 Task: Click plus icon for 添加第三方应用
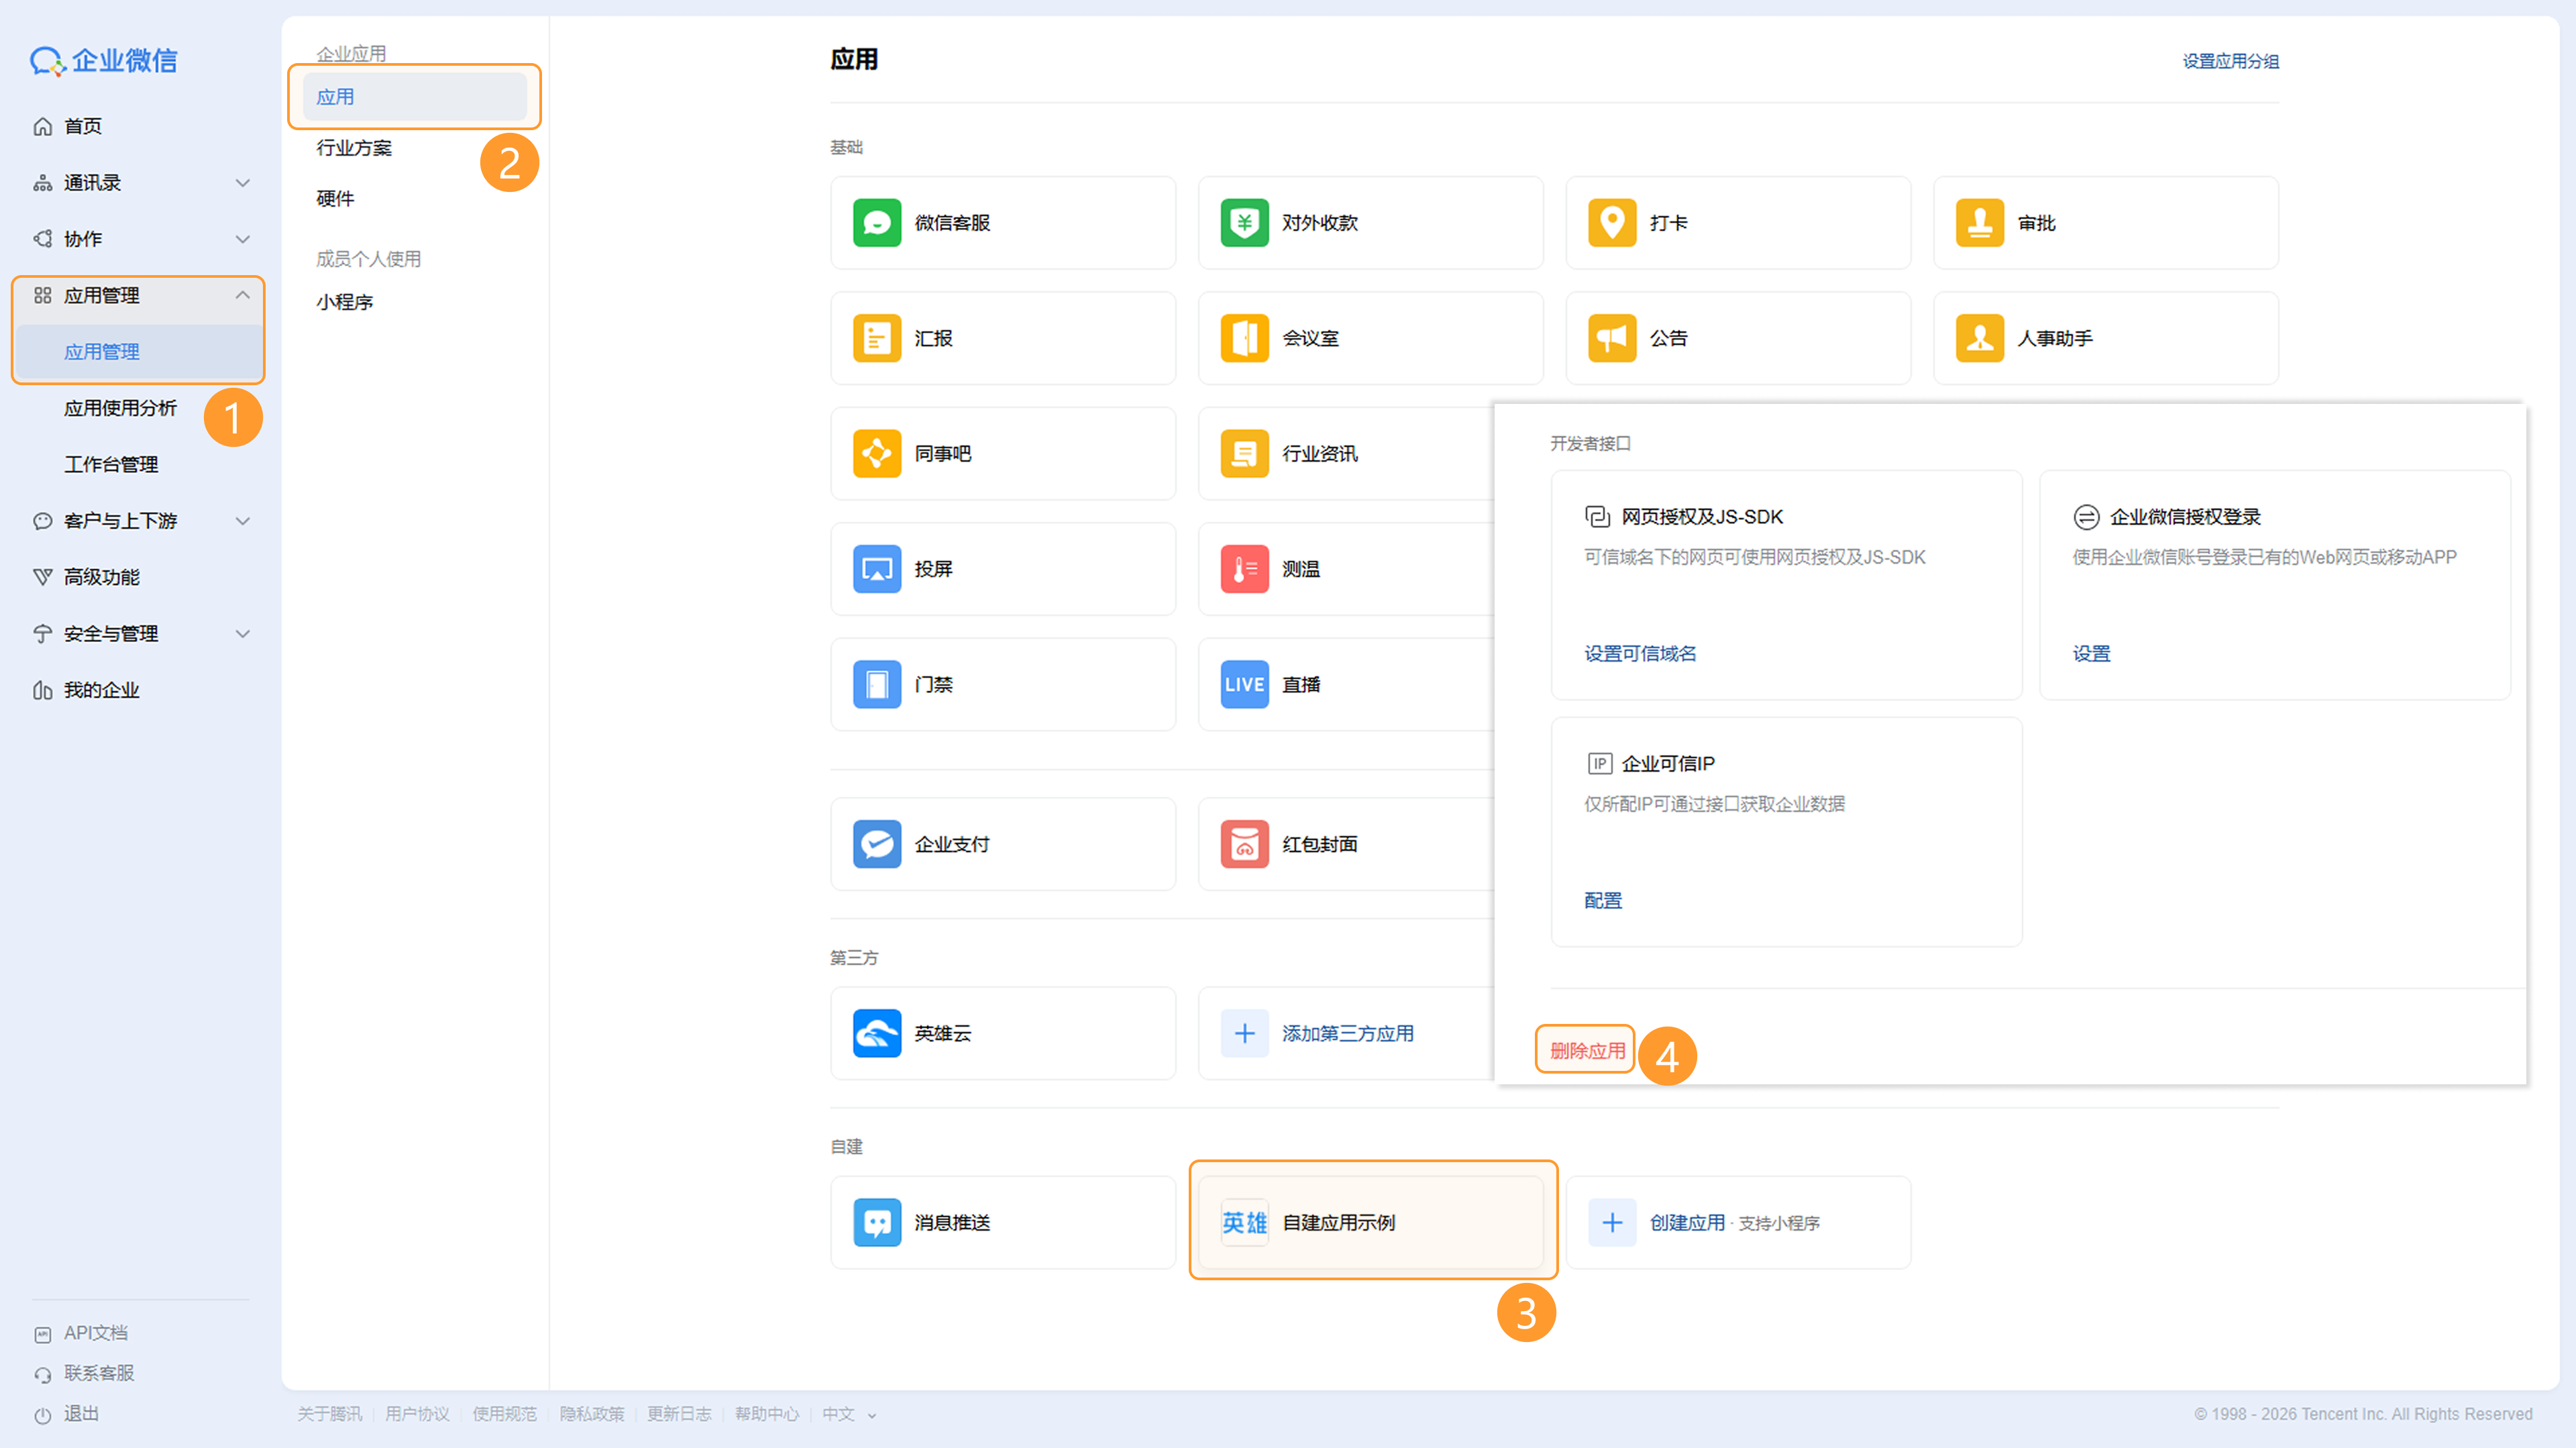1244,1034
